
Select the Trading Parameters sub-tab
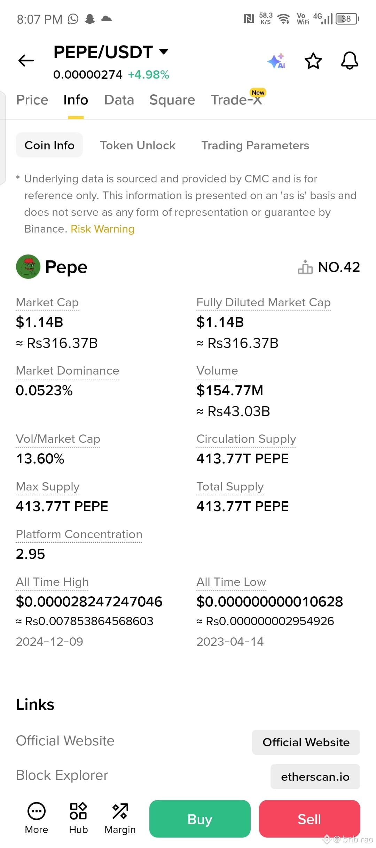(255, 145)
